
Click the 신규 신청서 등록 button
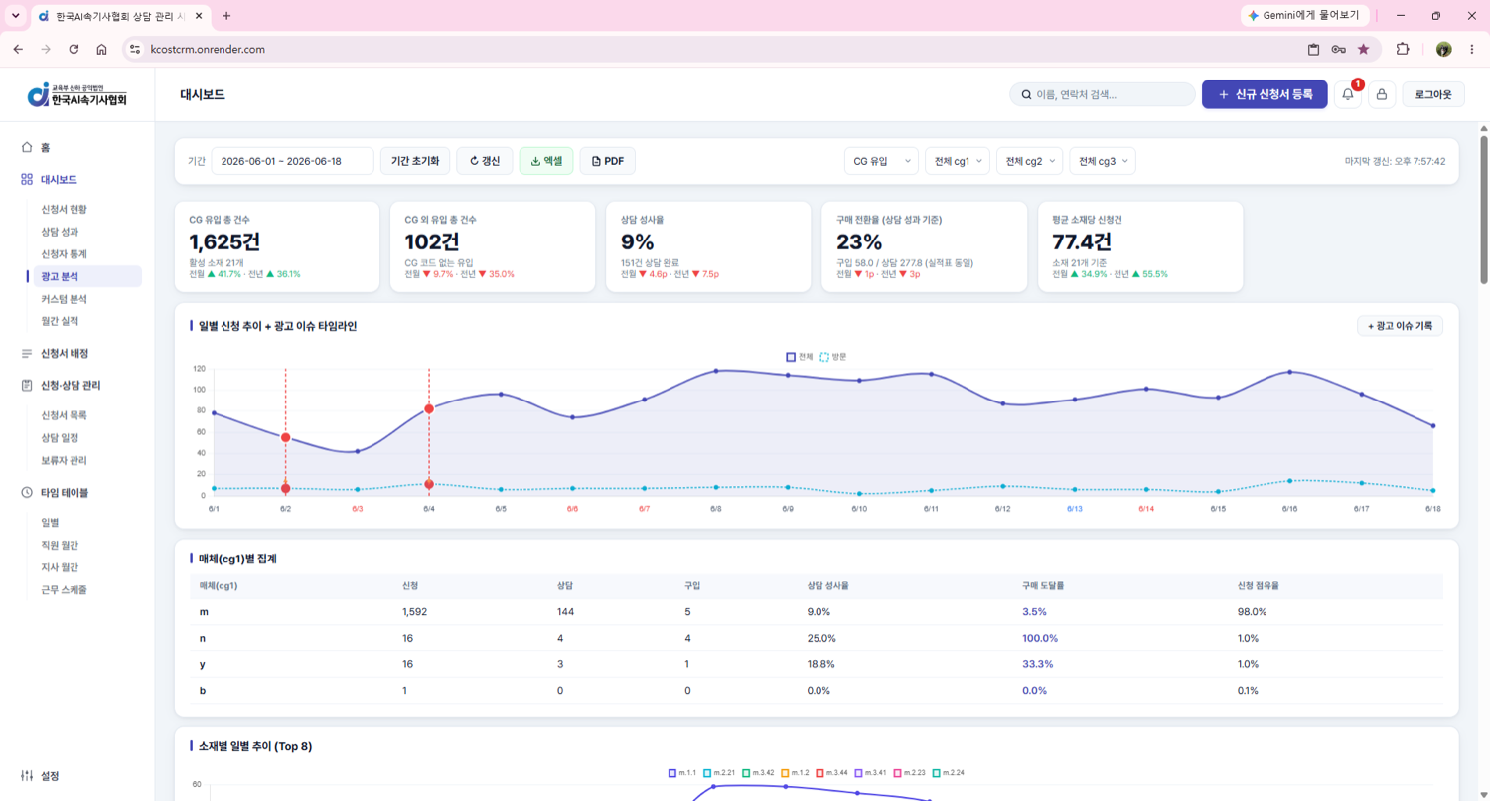tap(1265, 94)
